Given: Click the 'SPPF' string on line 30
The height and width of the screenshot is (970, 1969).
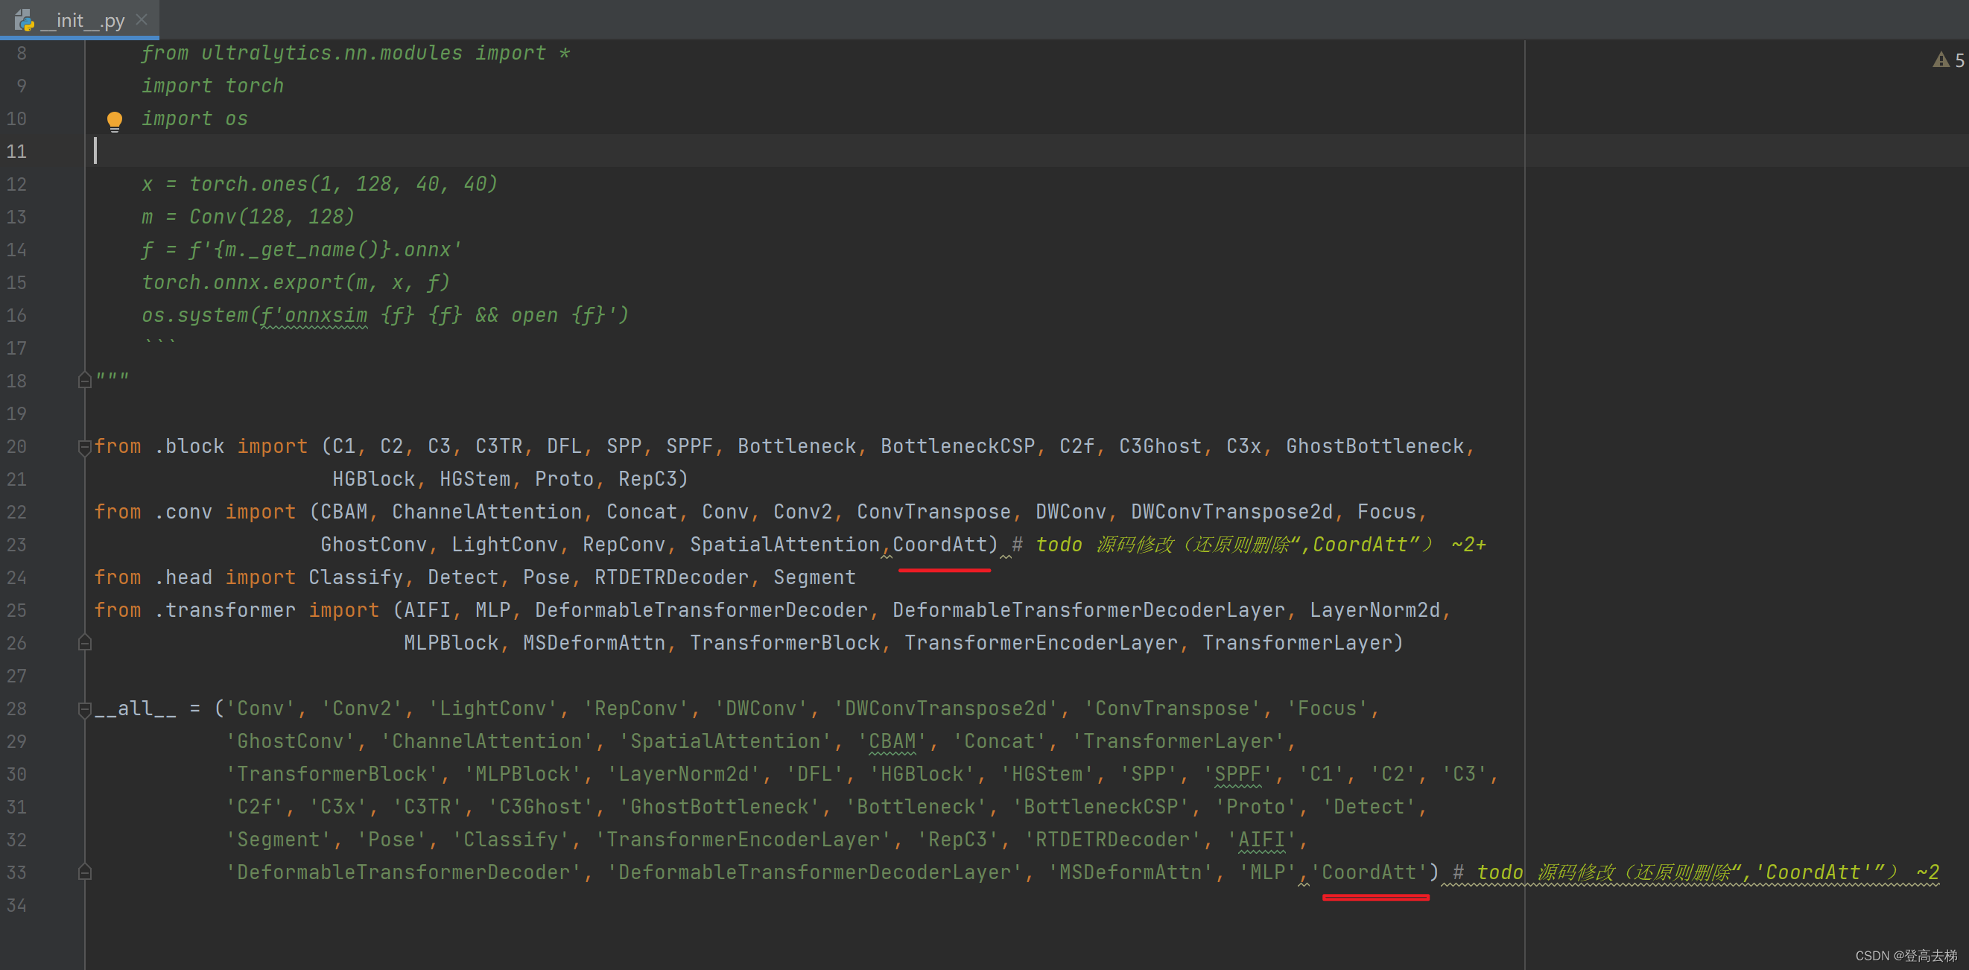Looking at the screenshot, I should pyautogui.click(x=1237, y=774).
